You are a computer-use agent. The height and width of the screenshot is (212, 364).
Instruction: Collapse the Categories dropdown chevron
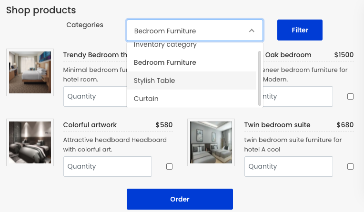click(252, 30)
